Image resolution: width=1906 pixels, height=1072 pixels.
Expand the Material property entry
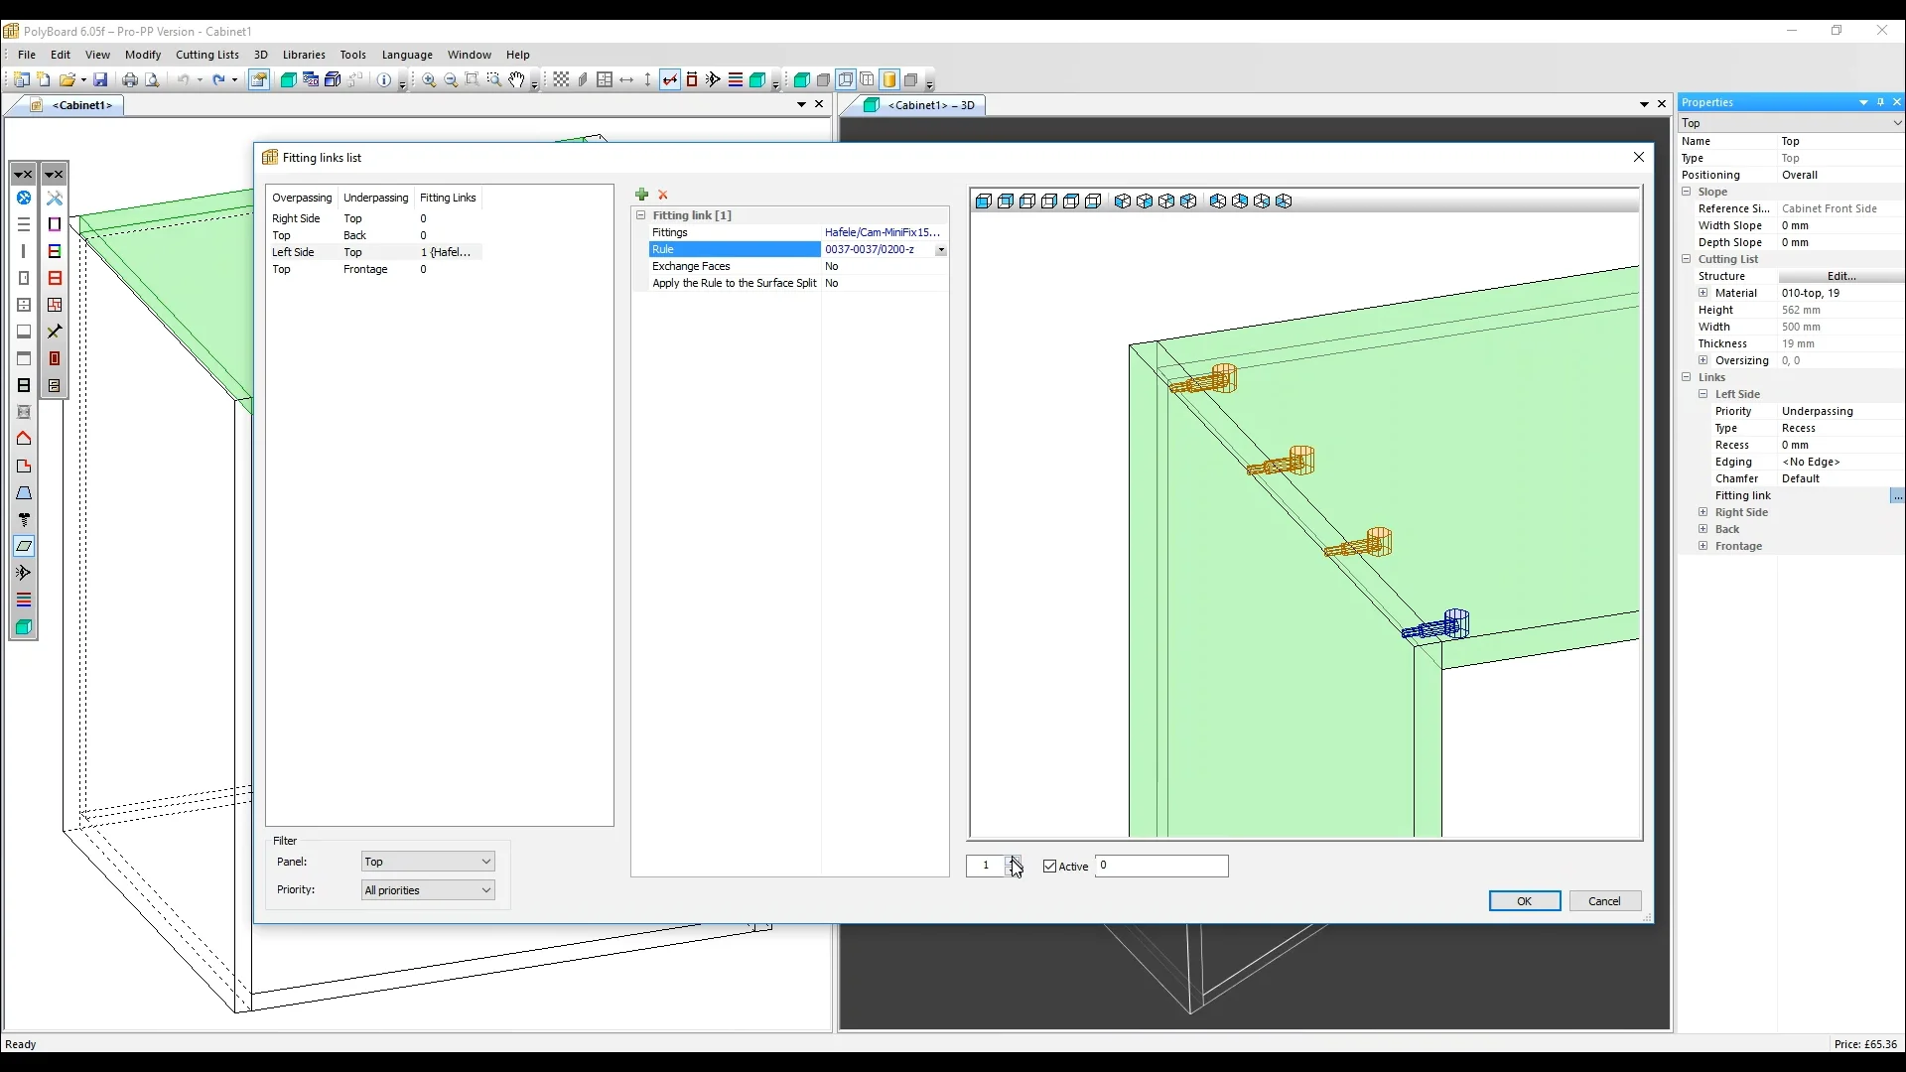[1704, 293]
